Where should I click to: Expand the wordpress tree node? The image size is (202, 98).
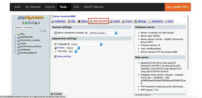(15, 50)
